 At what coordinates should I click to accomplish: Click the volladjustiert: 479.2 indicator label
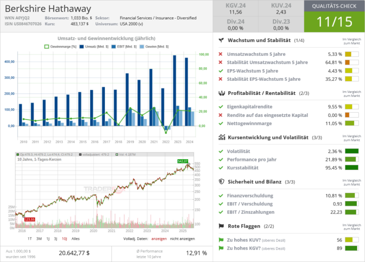[94, 155]
